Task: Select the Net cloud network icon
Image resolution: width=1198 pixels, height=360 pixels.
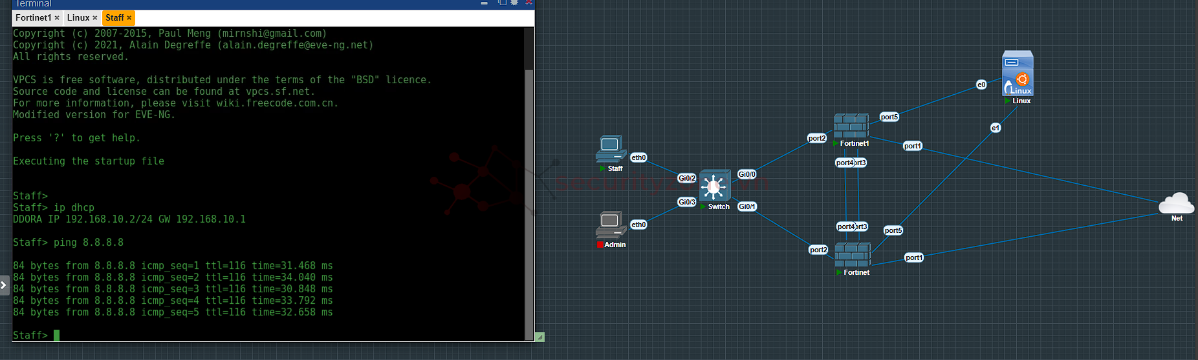Action: [x=1176, y=203]
